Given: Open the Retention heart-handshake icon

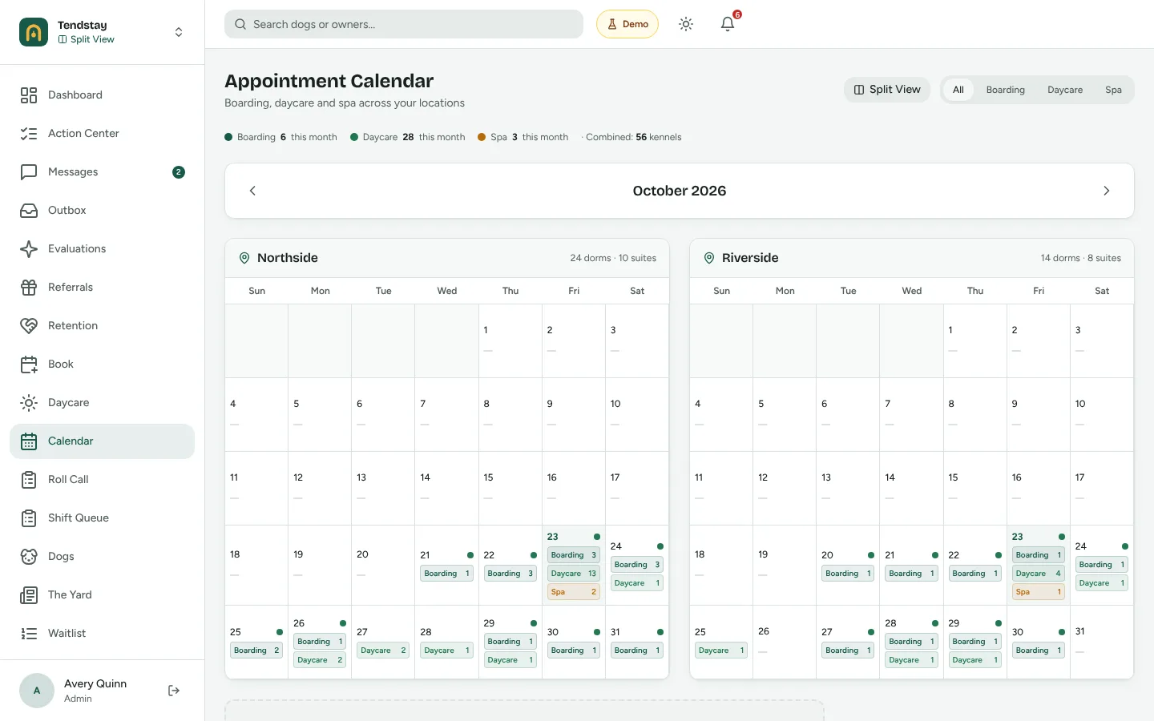Looking at the screenshot, I should point(29,326).
